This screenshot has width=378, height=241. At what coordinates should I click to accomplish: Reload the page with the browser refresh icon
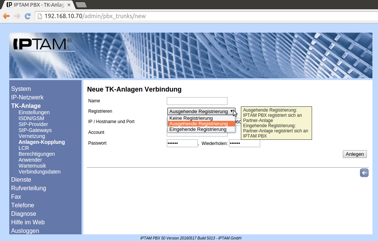pyautogui.click(x=27, y=16)
